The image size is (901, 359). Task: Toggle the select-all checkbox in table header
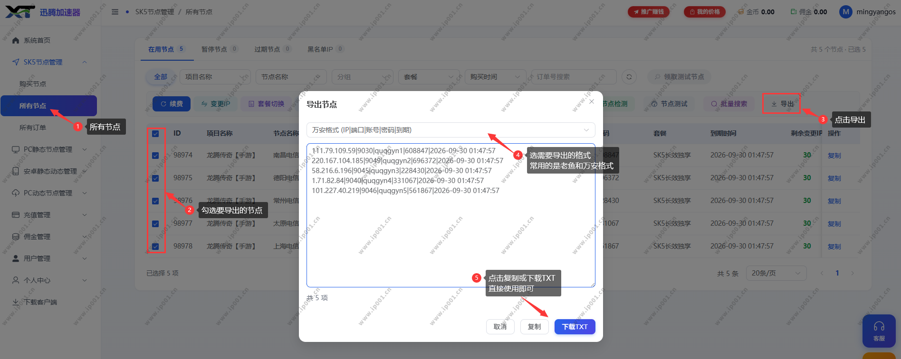point(155,134)
